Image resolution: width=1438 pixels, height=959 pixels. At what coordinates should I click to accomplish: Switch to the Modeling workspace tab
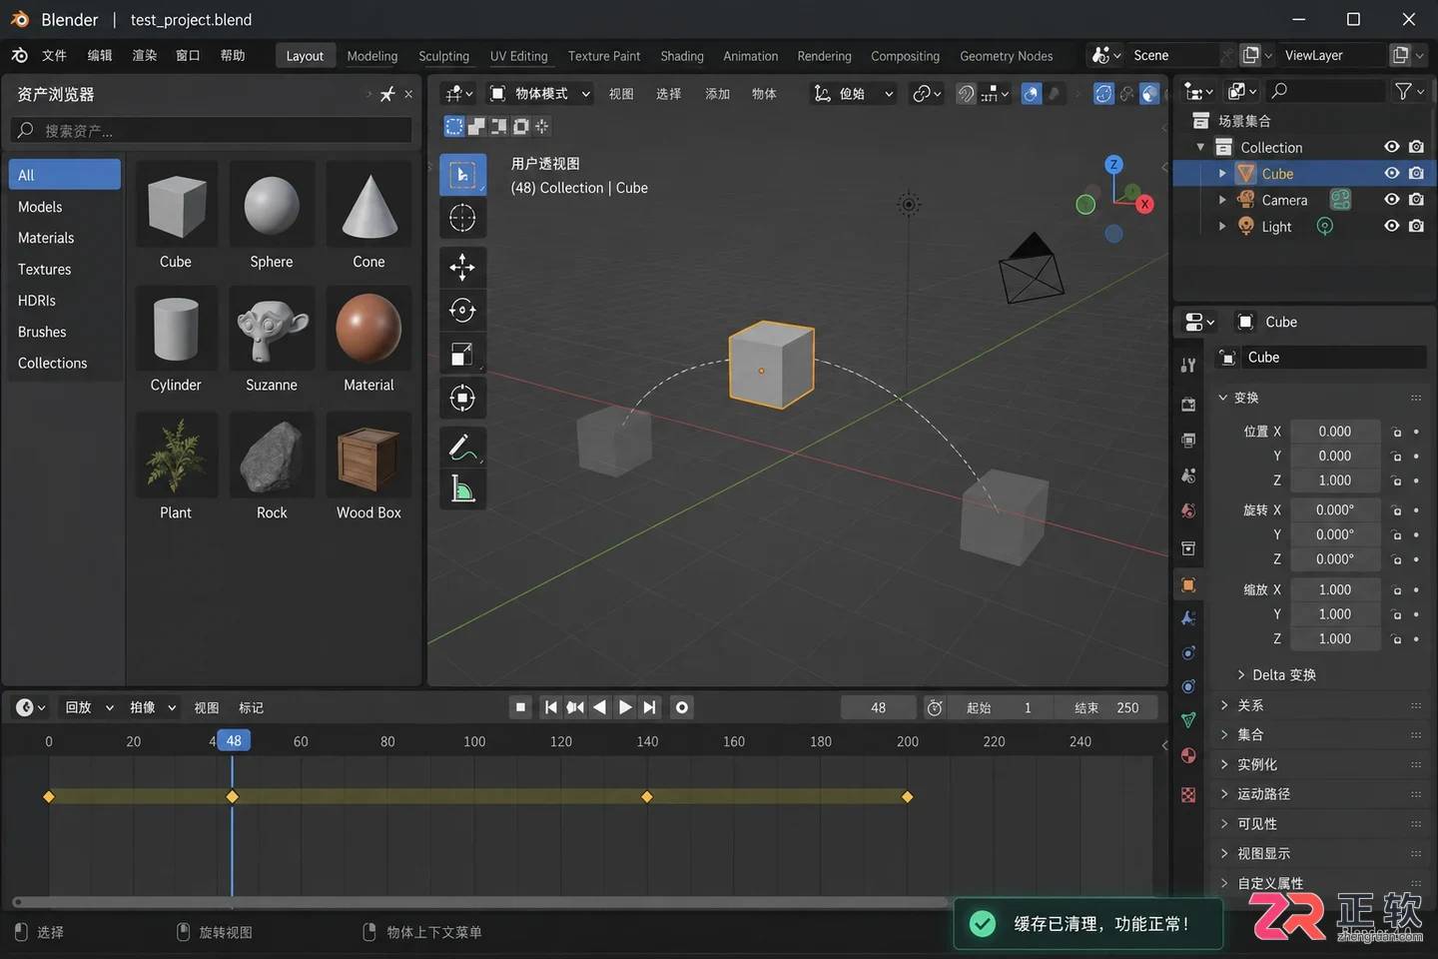pyautogui.click(x=372, y=56)
